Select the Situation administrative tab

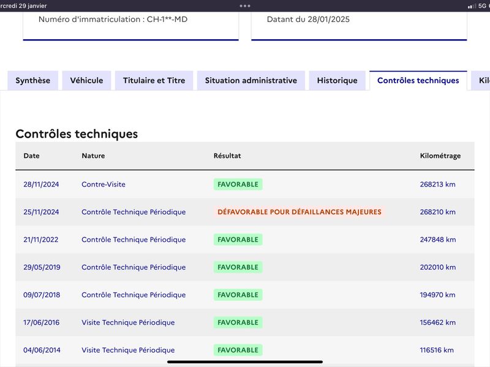(251, 81)
